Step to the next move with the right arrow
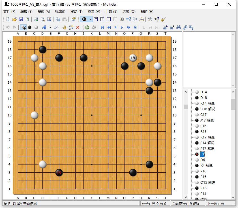The height and width of the screenshot is (208, 238). pyautogui.click(x=122, y=27)
